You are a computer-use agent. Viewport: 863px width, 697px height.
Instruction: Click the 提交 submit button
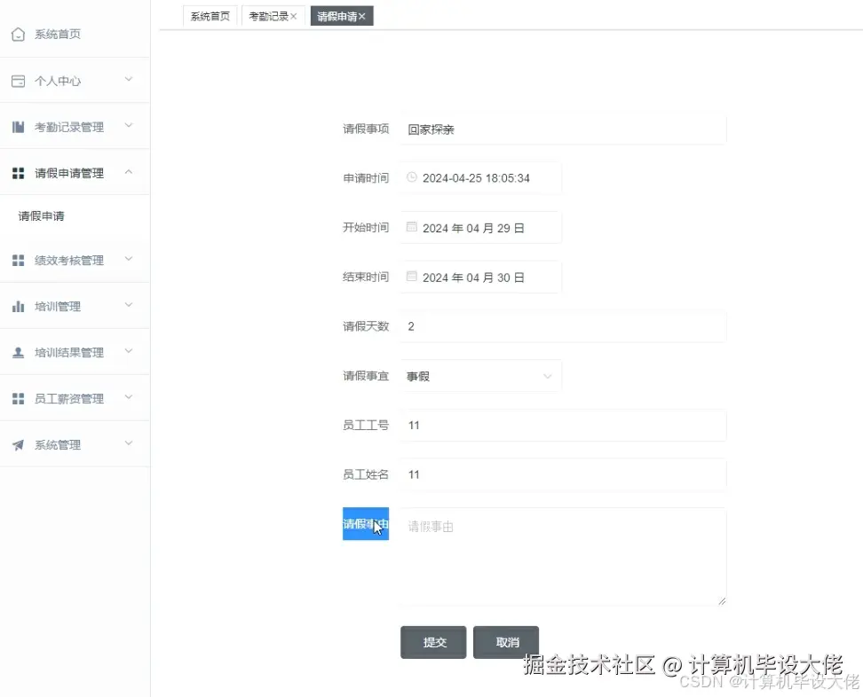[x=433, y=642]
